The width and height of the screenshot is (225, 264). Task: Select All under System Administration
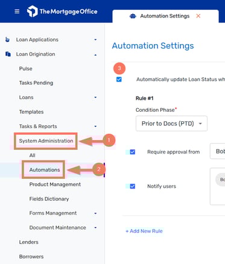(32, 155)
